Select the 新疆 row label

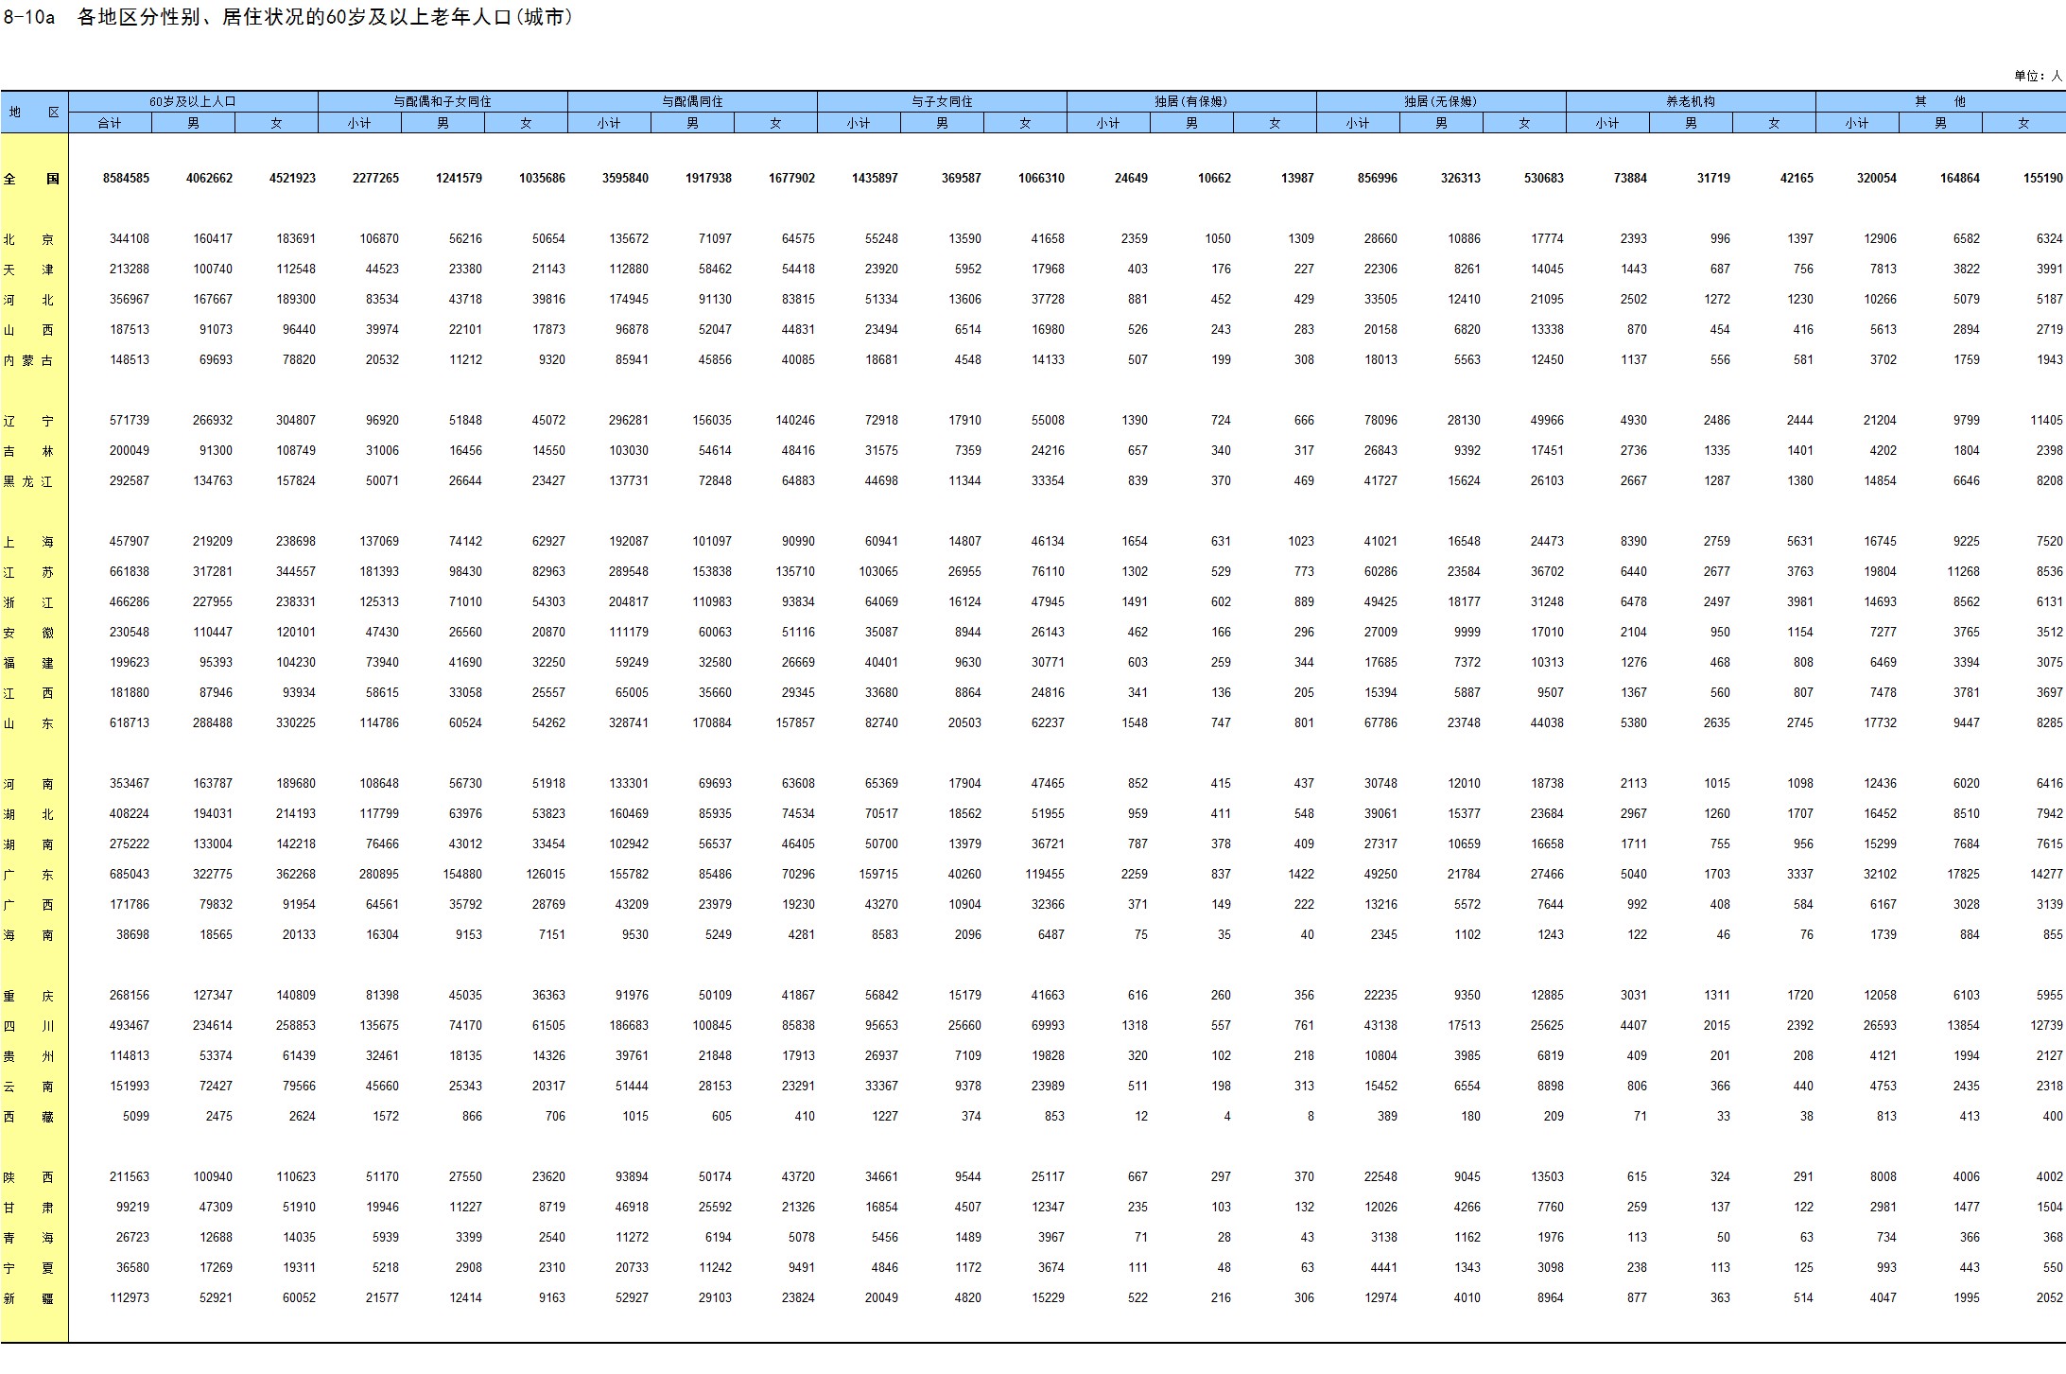coord(29,1298)
